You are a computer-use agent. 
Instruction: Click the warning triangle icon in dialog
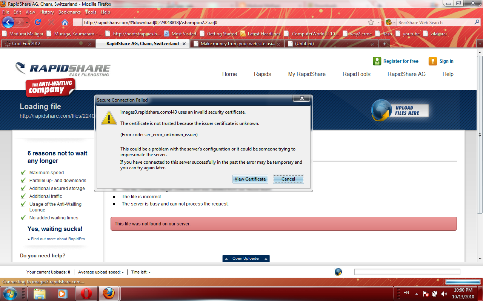[x=109, y=118]
